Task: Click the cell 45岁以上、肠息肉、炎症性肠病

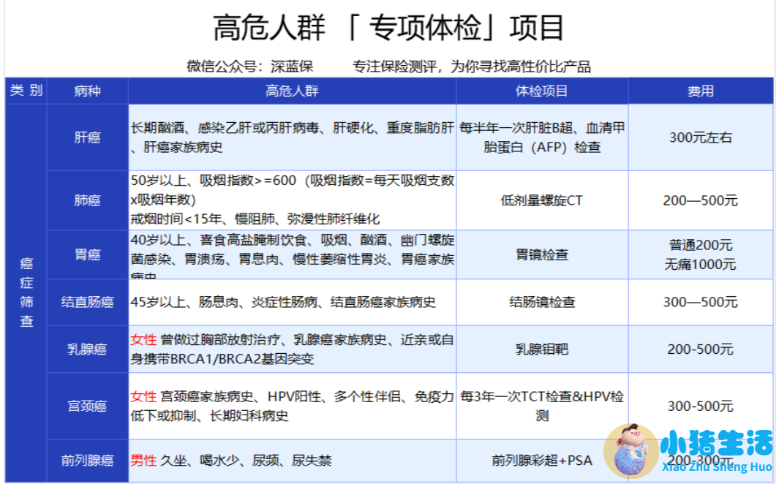Action: [x=292, y=302]
